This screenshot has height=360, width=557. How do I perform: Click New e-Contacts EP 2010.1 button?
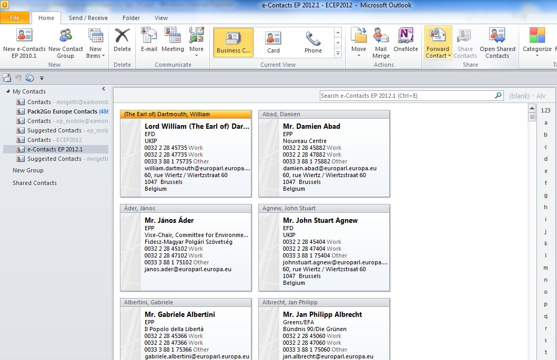pyautogui.click(x=24, y=43)
